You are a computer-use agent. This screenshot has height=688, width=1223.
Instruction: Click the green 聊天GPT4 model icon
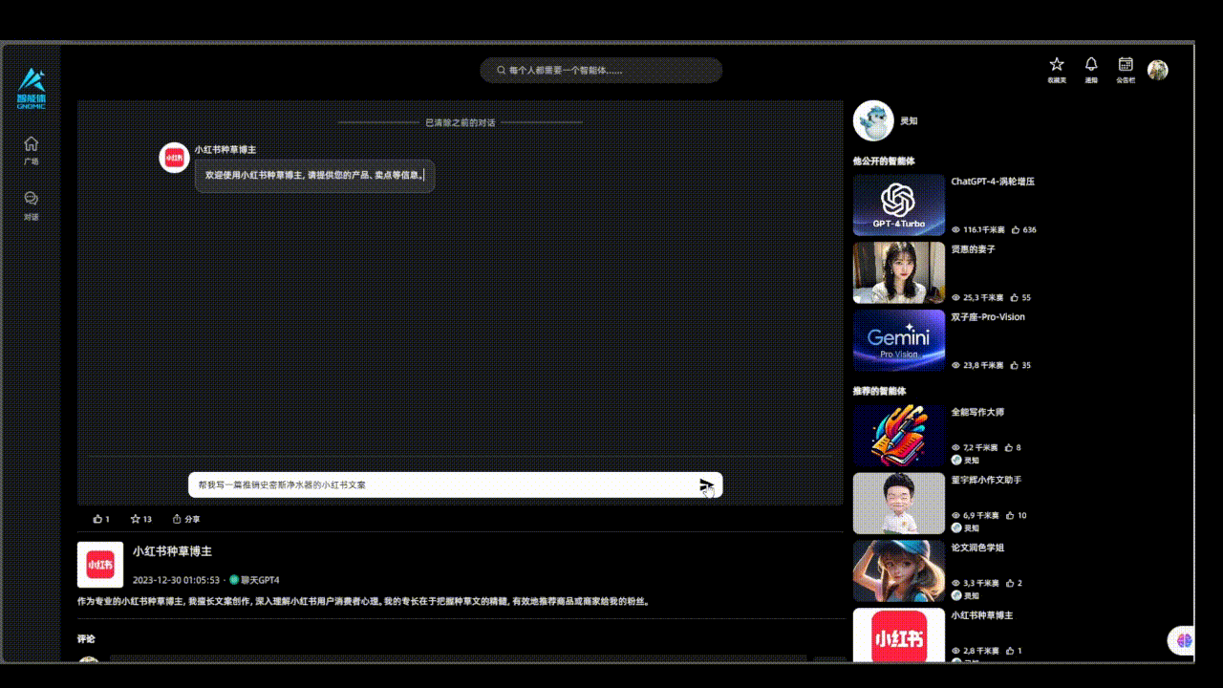pos(234,580)
